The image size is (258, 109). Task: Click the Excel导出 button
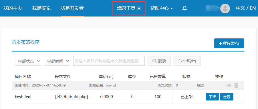click(187, 61)
